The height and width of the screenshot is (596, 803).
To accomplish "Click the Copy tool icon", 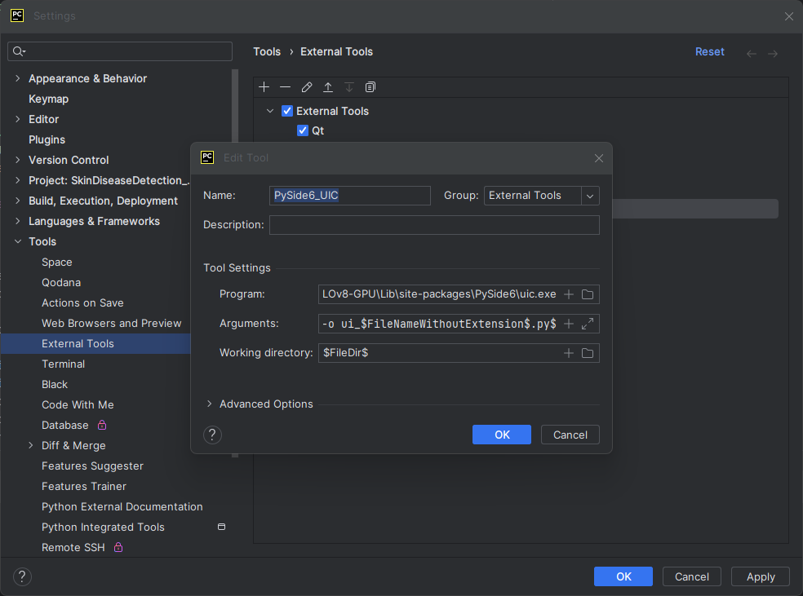I will click(370, 87).
